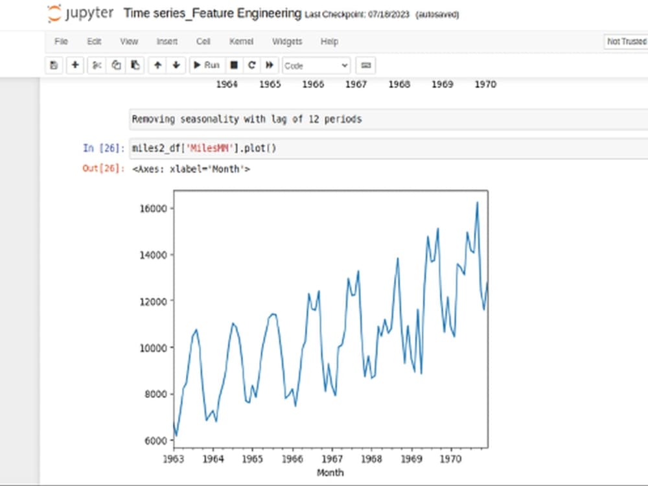Open the cell type Code dropdown
648x486 pixels.
click(x=316, y=65)
